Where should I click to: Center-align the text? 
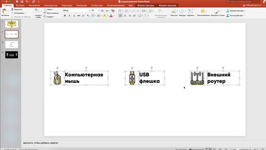[125, 15]
